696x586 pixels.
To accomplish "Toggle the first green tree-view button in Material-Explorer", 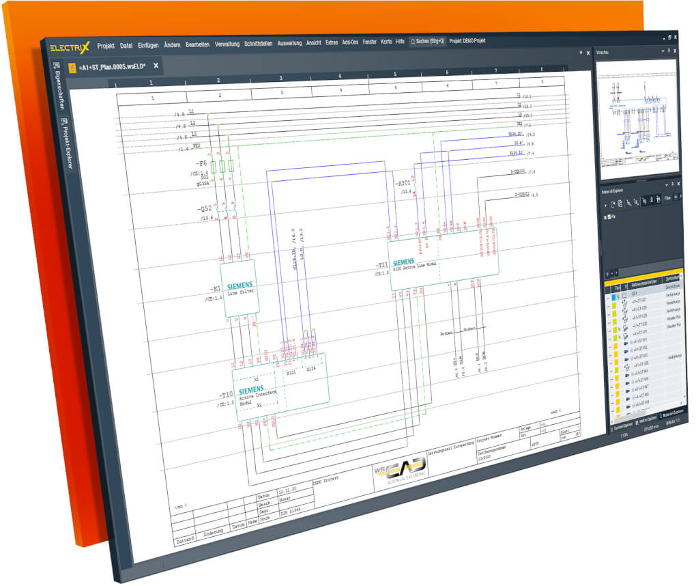I will tap(643, 200).
